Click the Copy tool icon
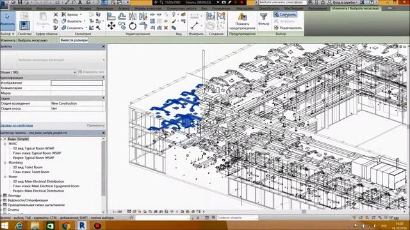Viewport: 410px width, 230px height. click(x=122, y=26)
